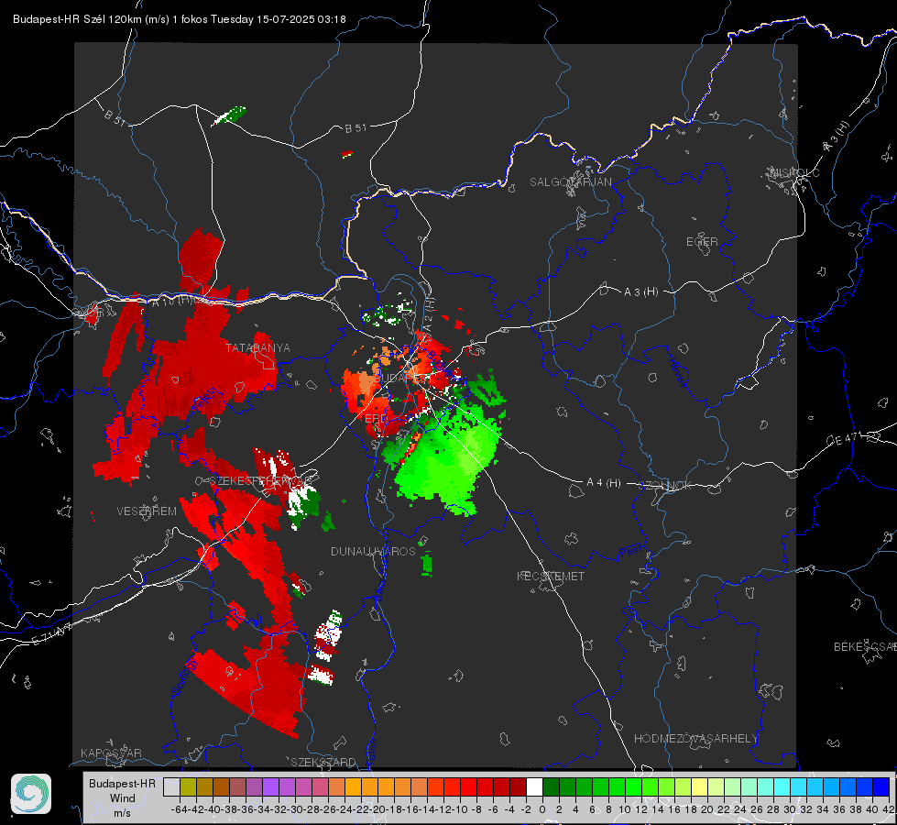This screenshot has height=825, width=897.
Task: Click the DUNAÚJVÁROS city label
Action: coord(373,551)
